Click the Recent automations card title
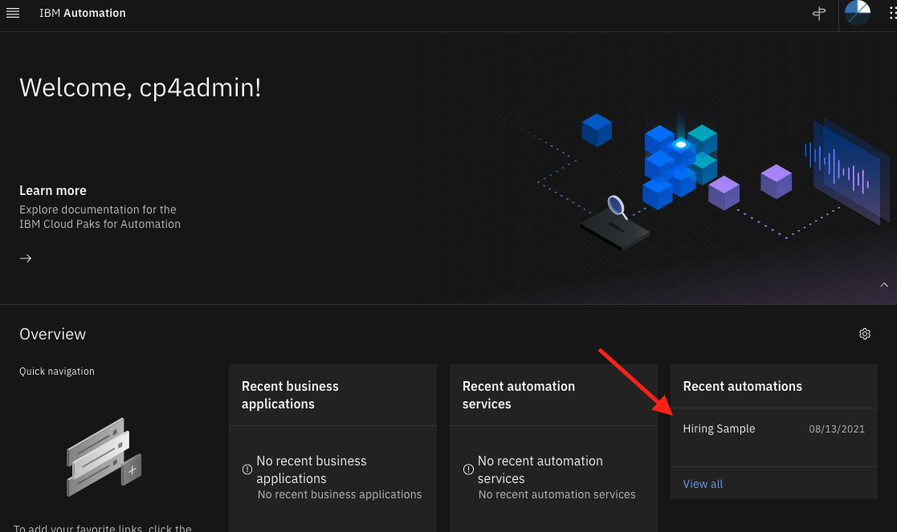This screenshot has width=897, height=532. (742, 386)
